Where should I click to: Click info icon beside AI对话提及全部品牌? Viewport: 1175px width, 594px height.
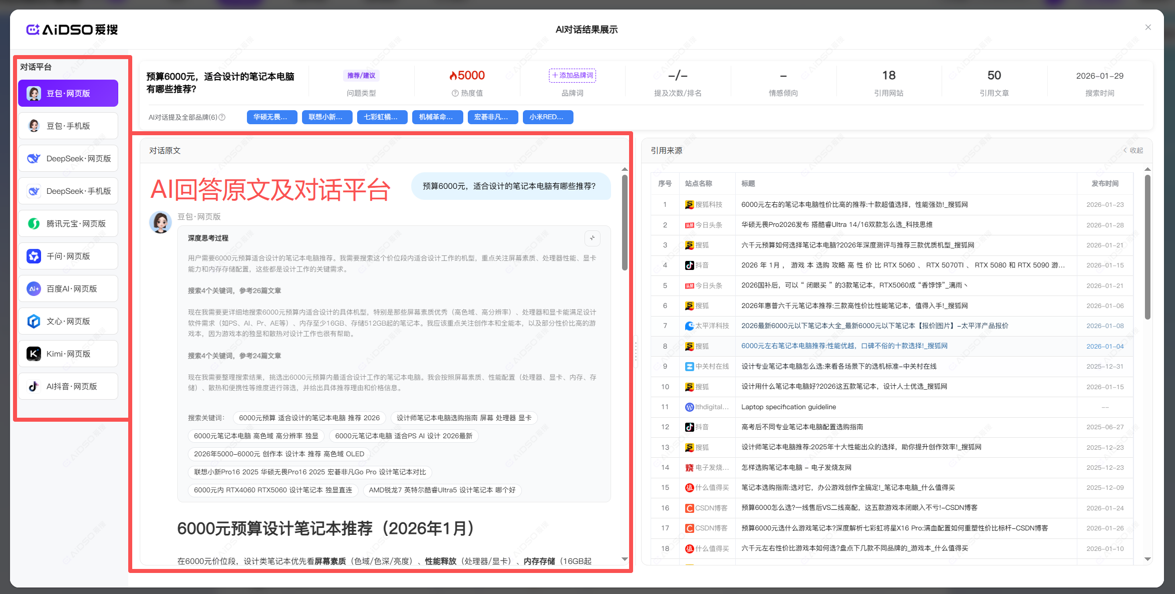[x=222, y=117]
